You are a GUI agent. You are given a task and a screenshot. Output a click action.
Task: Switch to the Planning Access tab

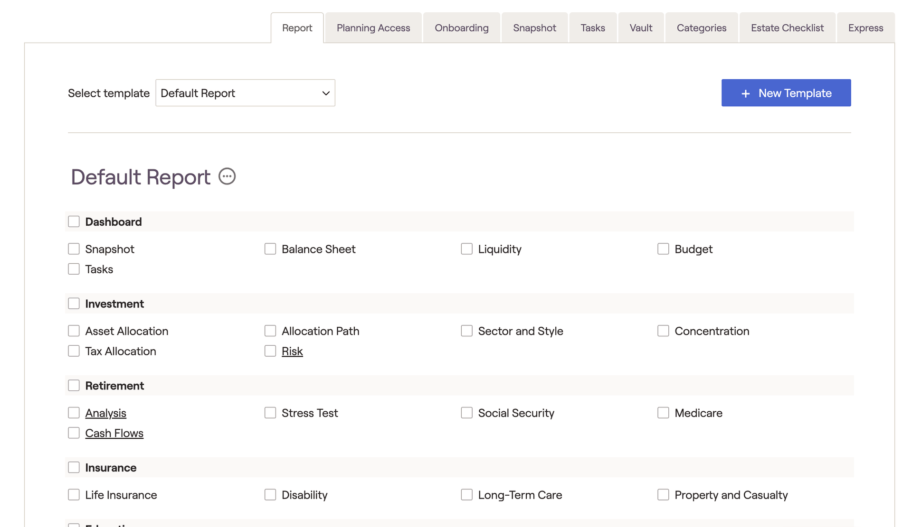[x=373, y=28]
